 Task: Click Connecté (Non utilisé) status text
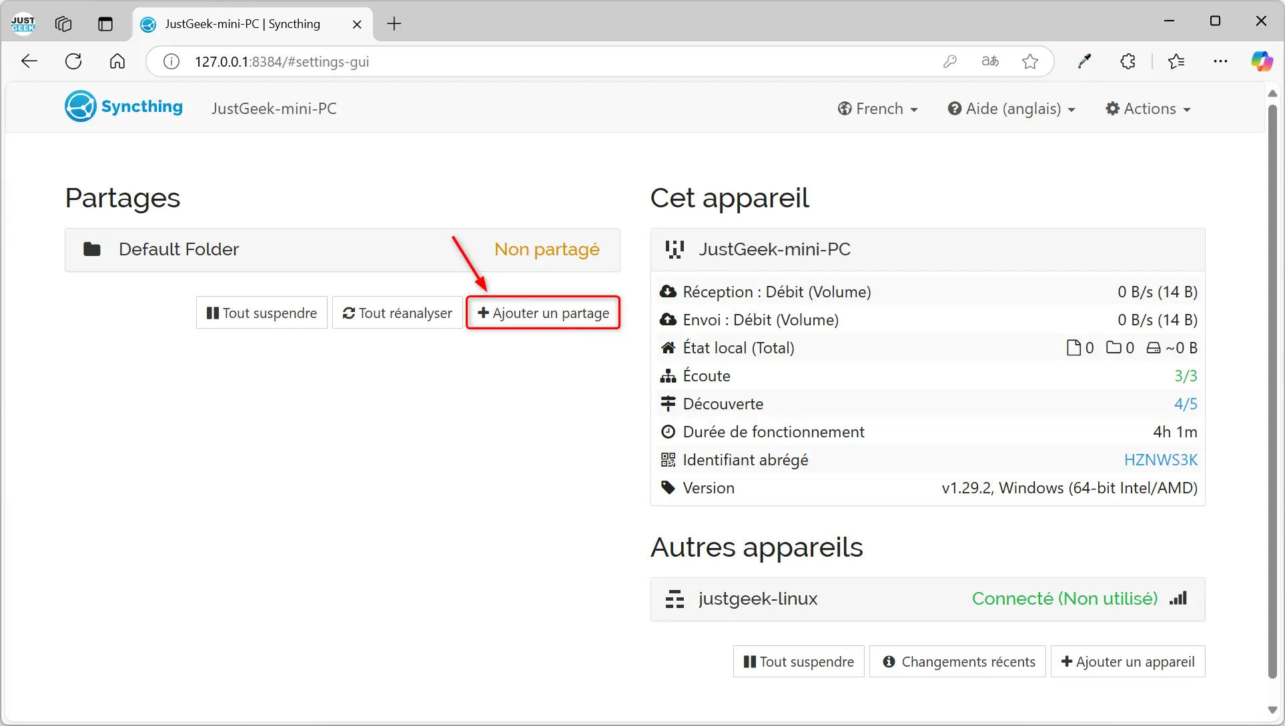coord(1064,599)
